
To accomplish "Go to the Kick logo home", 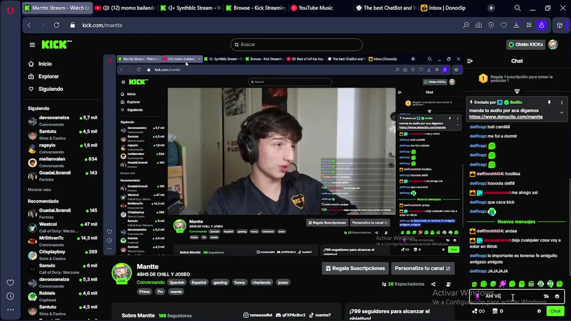I will (57, 44).
